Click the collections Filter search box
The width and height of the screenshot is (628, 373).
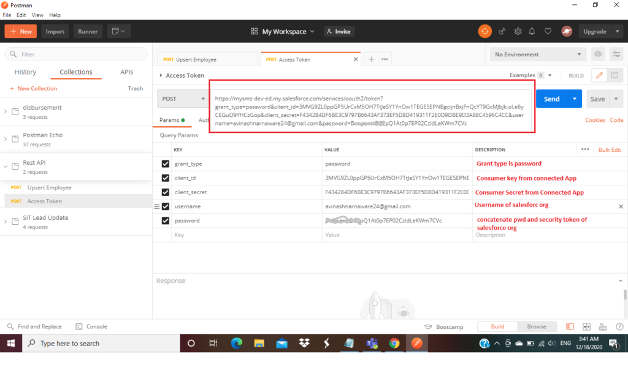click(x=76, y=54)
